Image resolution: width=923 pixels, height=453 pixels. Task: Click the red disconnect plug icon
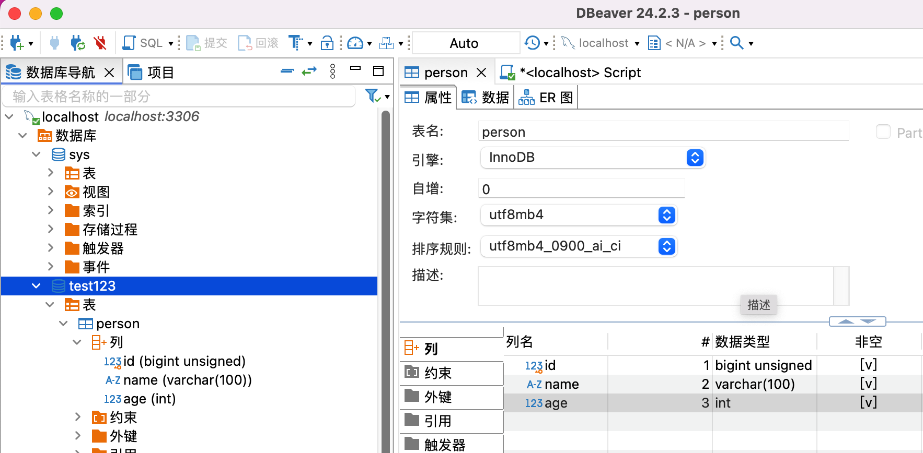coord(100,43)
